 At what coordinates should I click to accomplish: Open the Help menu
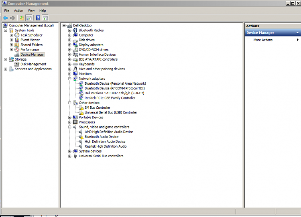(43, 10)
